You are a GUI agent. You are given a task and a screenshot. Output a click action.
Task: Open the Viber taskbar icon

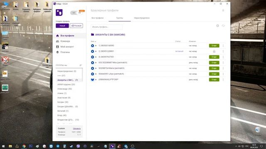pos(78,146)
